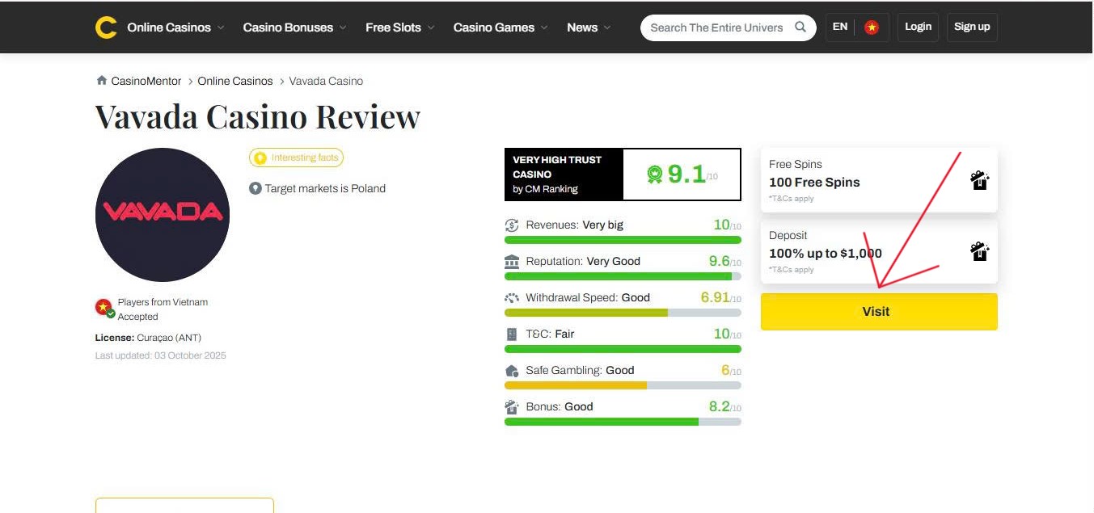Expand the News menu chevron

coord(607,27)
